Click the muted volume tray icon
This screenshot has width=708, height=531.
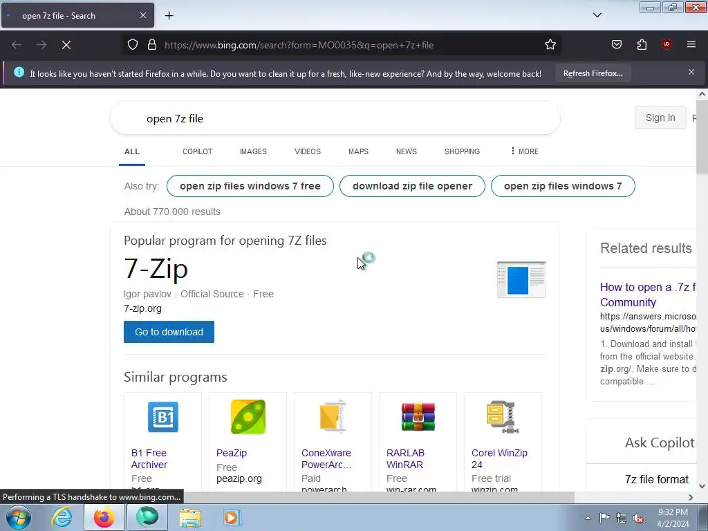point(638,519)
